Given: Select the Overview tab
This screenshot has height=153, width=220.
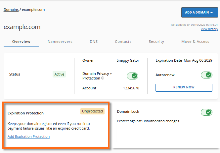Looking at the screenshot, I should 21,42.
